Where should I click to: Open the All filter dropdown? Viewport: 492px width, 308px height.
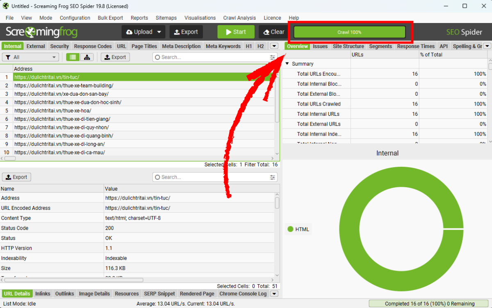click(x=30, y=57)
